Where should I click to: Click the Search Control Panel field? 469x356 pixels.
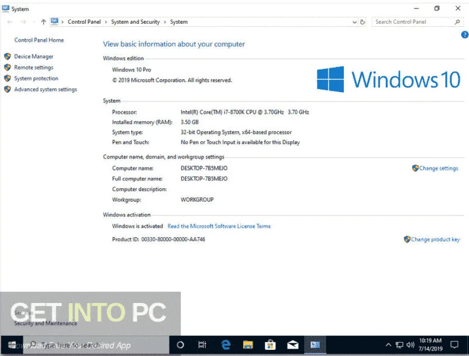tap(417, 22)
